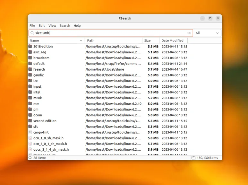Click the cargo-fmt binary file icon
This screenshot has width=248, height=185.
point(30,132)
